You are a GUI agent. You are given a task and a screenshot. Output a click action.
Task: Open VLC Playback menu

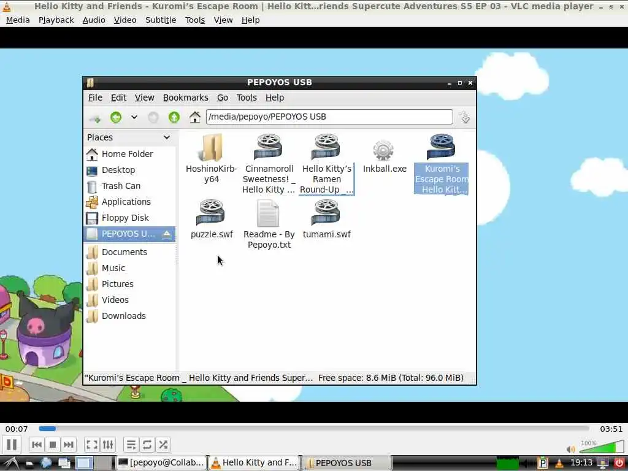(x=56, y=20)
